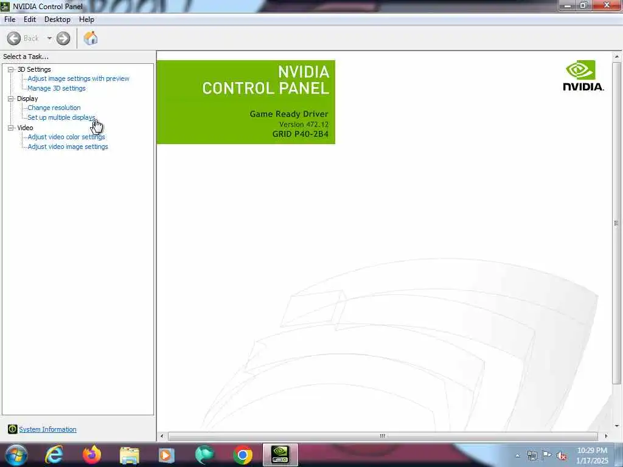
Task: Open the Desktop menu
Action: (57, 19)
